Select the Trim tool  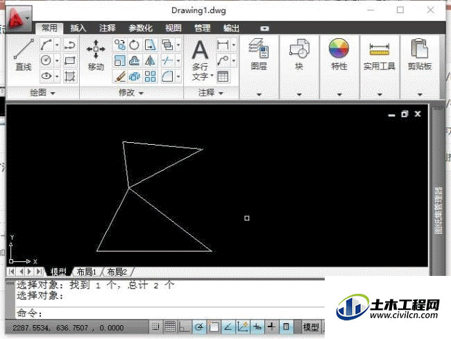coord(167,60)
